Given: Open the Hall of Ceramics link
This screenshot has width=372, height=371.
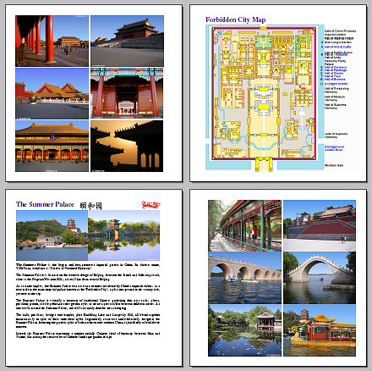Looking at the screenshot, I should click(x=336, y=67).
